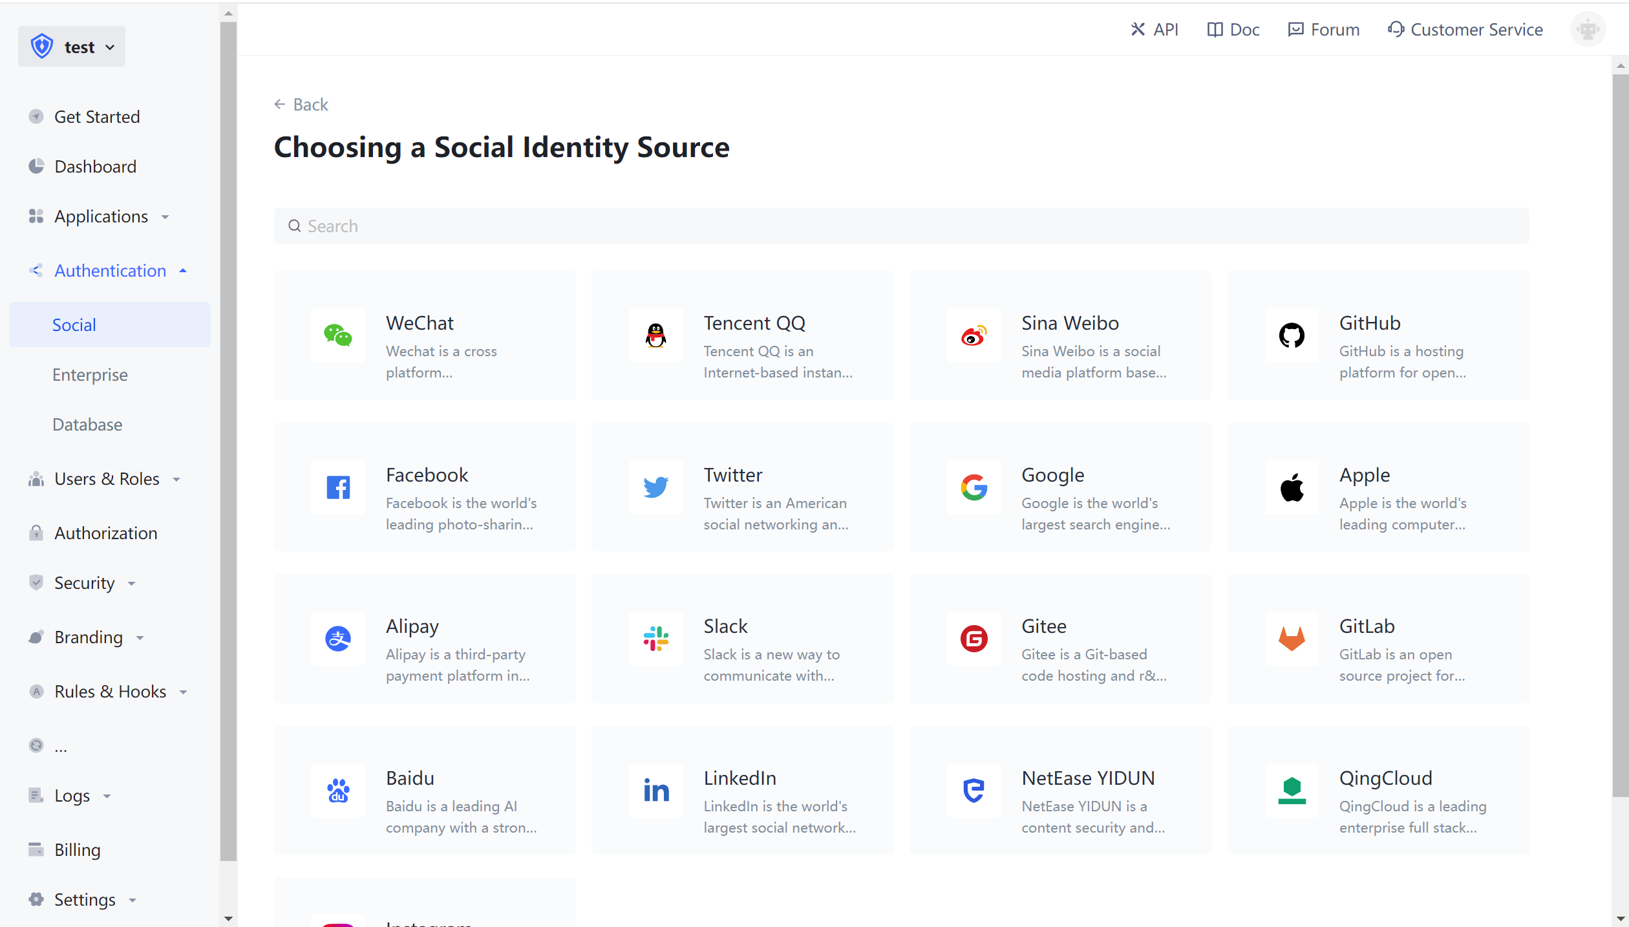Click the sidebar scroll down arrow
The height and width of the screenshot is (927, 1629).
(x=228, y=919)
